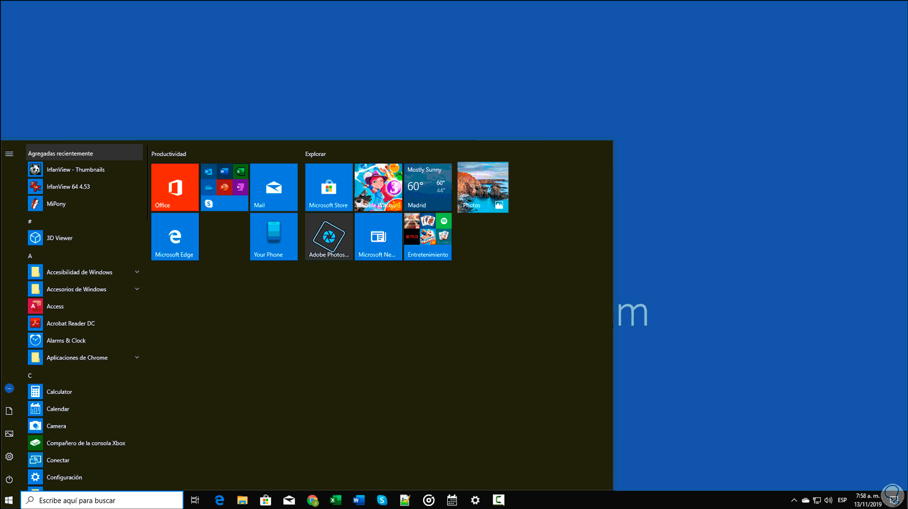Open File Explorer from the taskbar
The height and width of the screenshot is (509, 908).
tap(242, 500)
